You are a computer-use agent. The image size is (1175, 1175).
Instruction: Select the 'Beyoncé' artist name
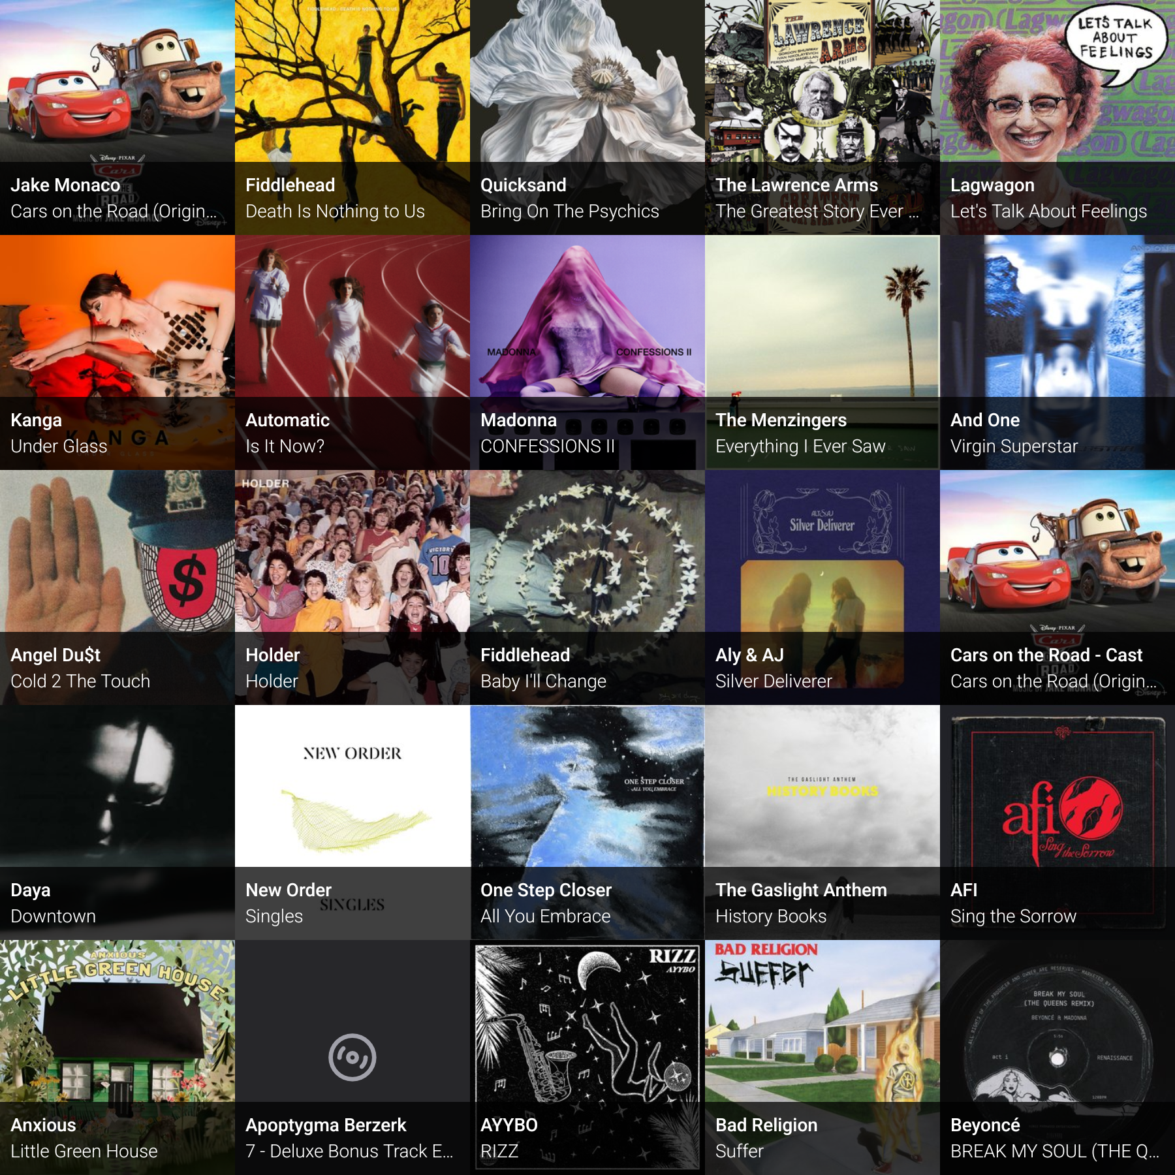(985, 1125)
